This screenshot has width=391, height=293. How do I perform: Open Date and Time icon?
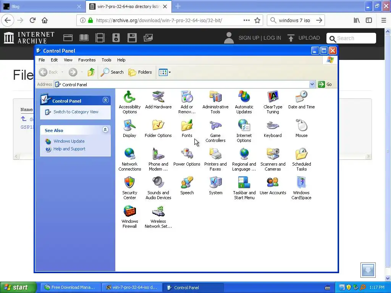click(302, 100)
